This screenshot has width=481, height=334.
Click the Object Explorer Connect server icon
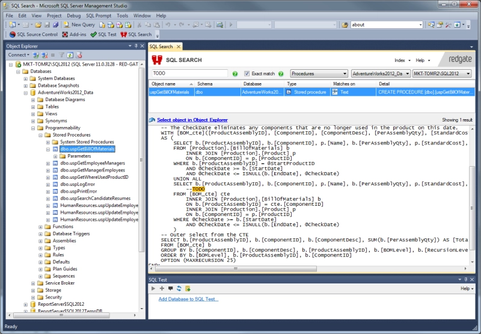click(x=36, y=55)
